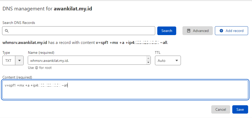Expand the Type dropdown arrow
Screen dimensions: 252x118
[19, 61]
